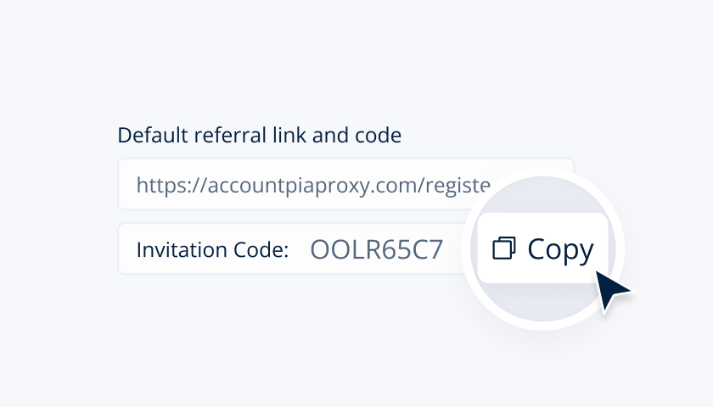This screenshot has height=407, width=713.
Task: Click the dark arrow cursor graphic
Action: click(613, 293)
